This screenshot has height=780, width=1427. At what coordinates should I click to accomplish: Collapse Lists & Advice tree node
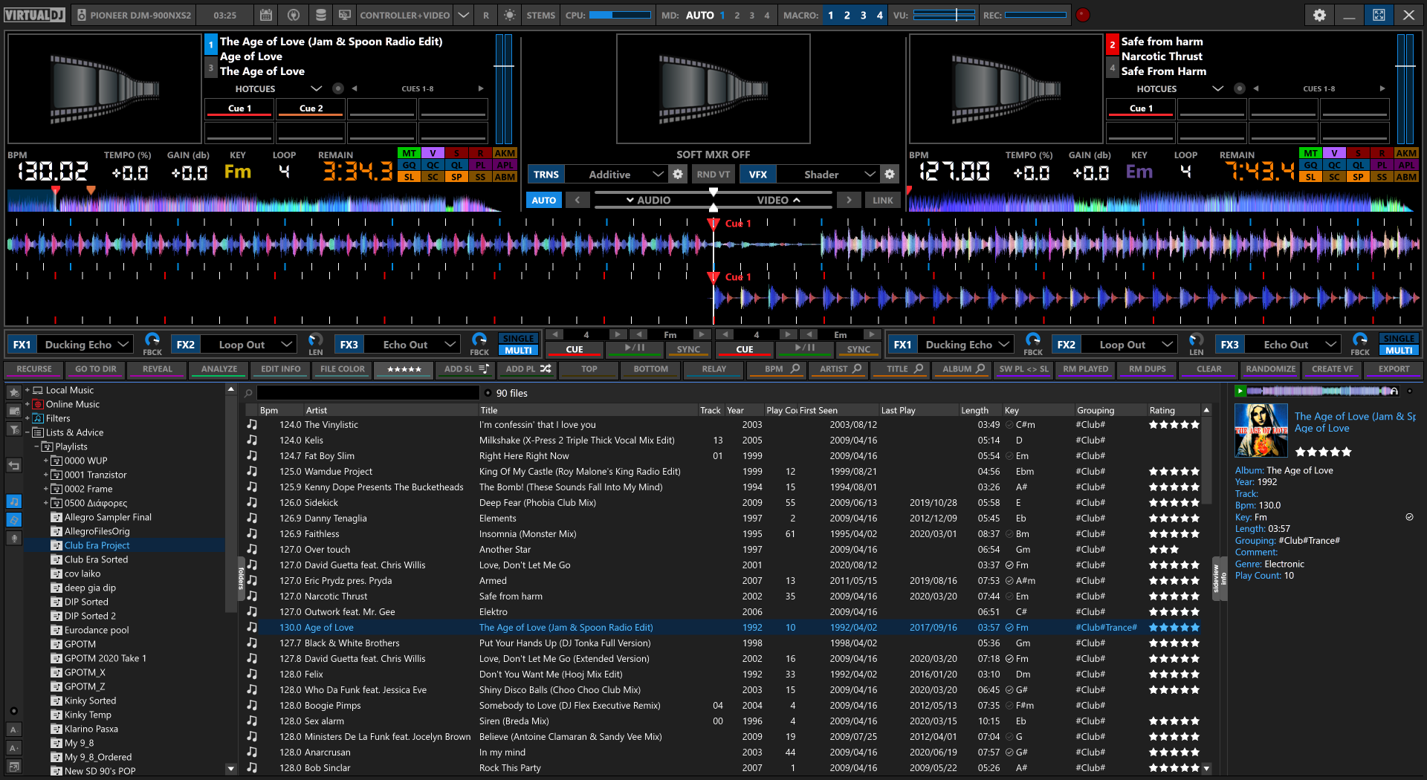pos(27,432)
